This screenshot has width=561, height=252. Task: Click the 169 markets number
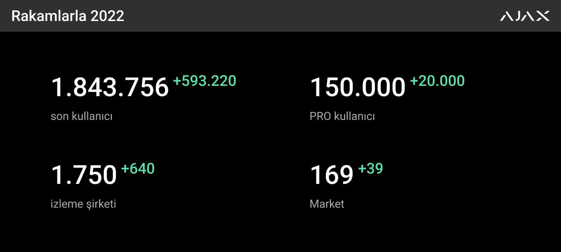332,175
